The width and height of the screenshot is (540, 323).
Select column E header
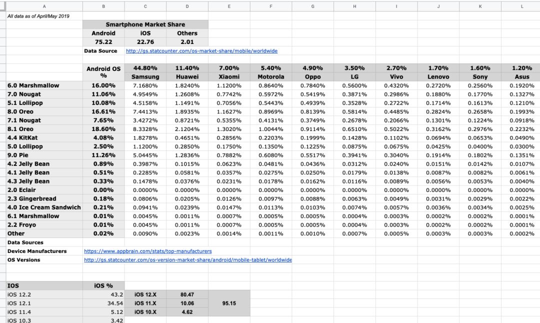(229, 6)
